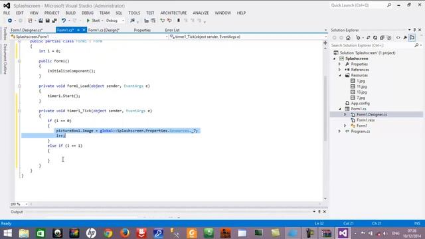Click Collapse All in Solution Explorer toolbar
Image resolution: width=425 pixels, height=239 pixels.
coord(382,38)
